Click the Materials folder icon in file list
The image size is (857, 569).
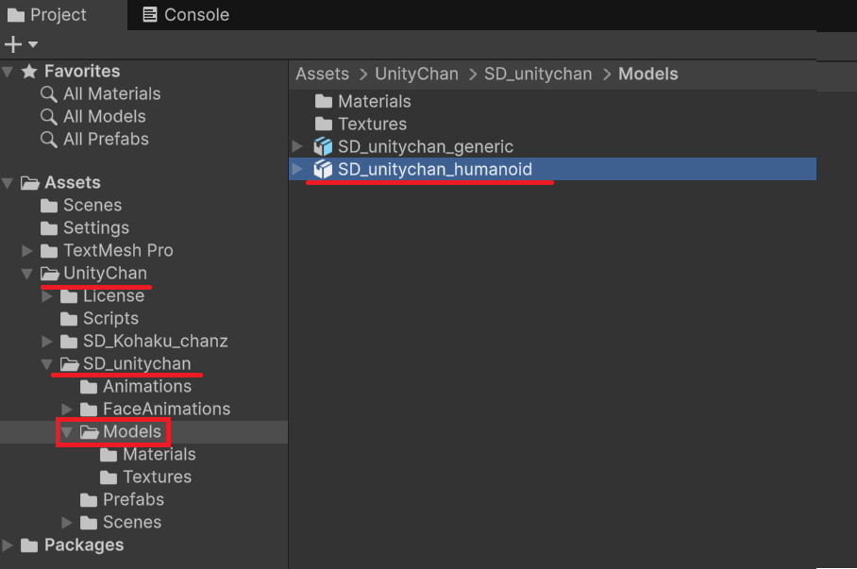(324, 101)
